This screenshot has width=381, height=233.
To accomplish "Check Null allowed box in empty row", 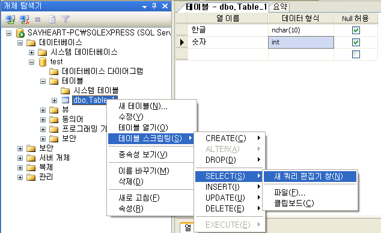I will 356,54.
